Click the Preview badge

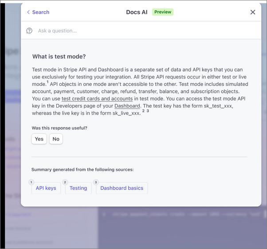click(163, 12)
